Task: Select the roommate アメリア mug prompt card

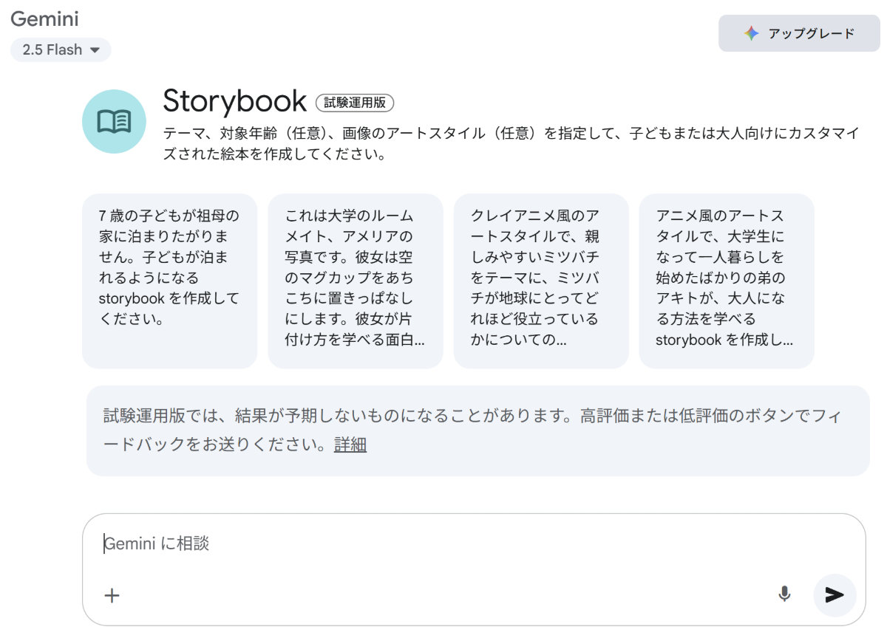Action: click(356, 281)
